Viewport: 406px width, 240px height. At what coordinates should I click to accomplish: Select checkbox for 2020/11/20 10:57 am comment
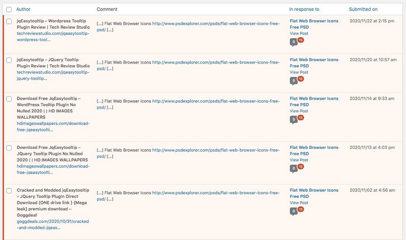9,60
